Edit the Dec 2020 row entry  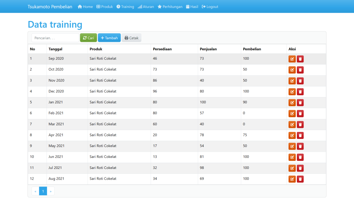pos(292,92)
